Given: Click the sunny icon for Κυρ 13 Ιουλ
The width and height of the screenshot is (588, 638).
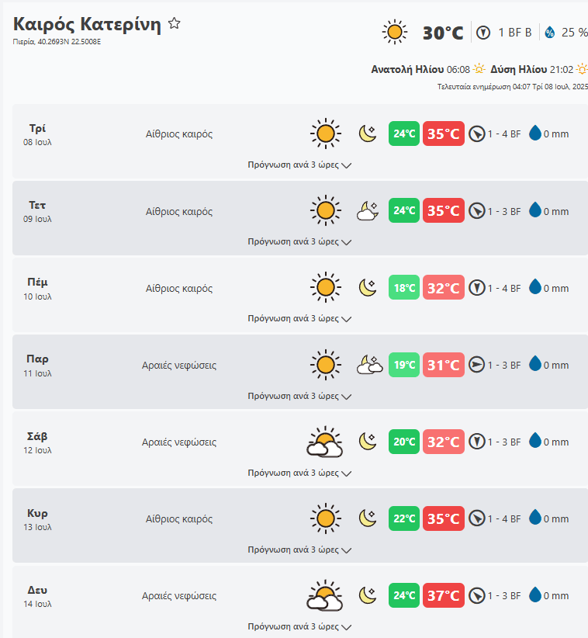Looking at the screenshot, I should [x=325, y=518].
